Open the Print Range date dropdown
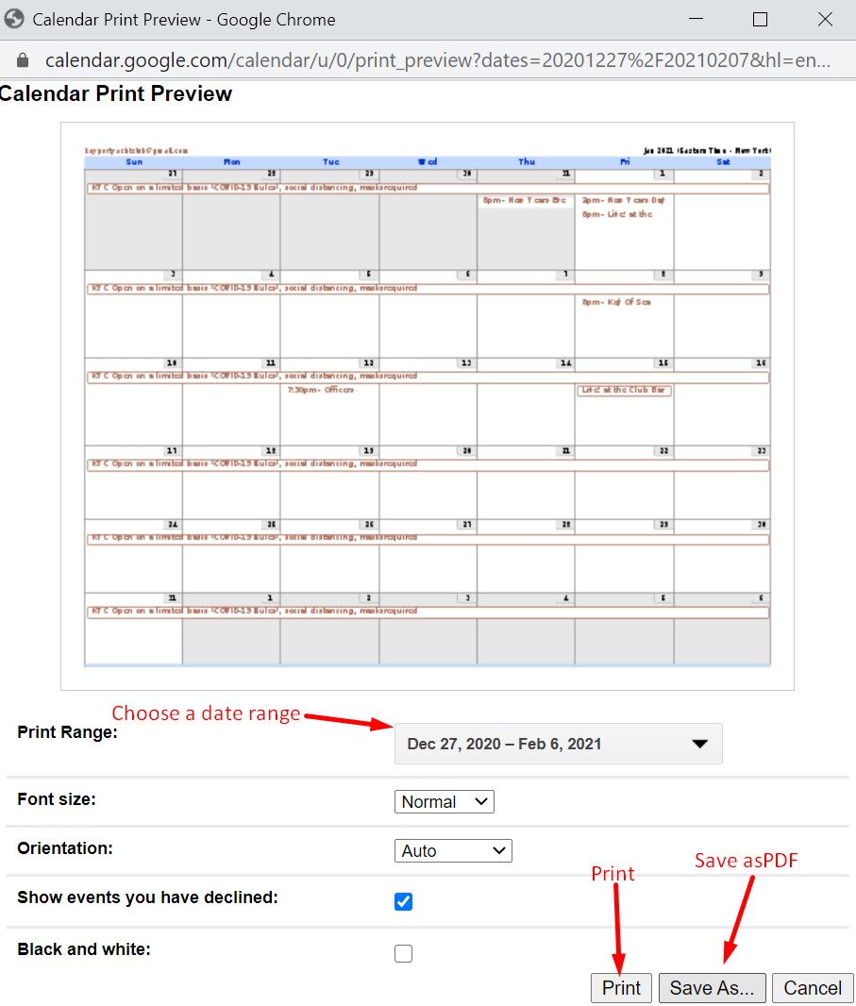This screenshot has height=1006, width=856. [558, 744]
